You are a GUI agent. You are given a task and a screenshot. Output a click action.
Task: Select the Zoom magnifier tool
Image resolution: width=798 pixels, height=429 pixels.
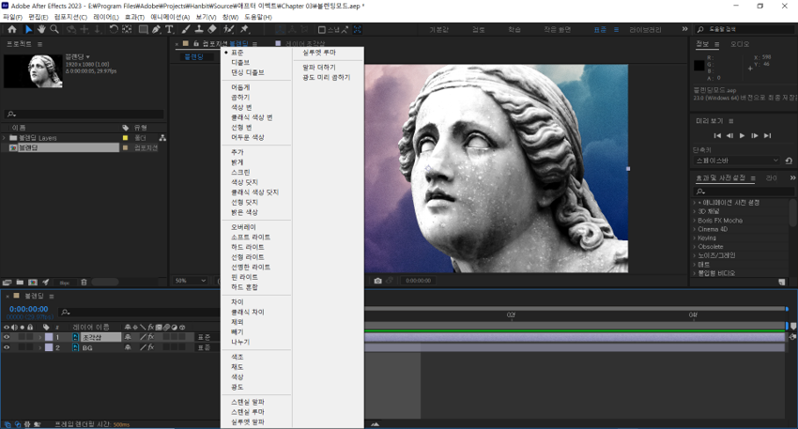54,29
